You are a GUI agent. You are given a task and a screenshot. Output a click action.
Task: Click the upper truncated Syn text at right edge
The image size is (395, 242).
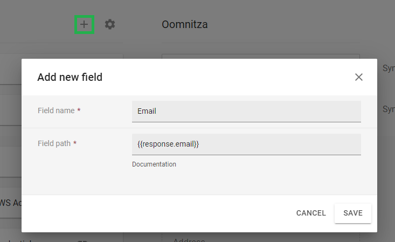tap(389, 68)
